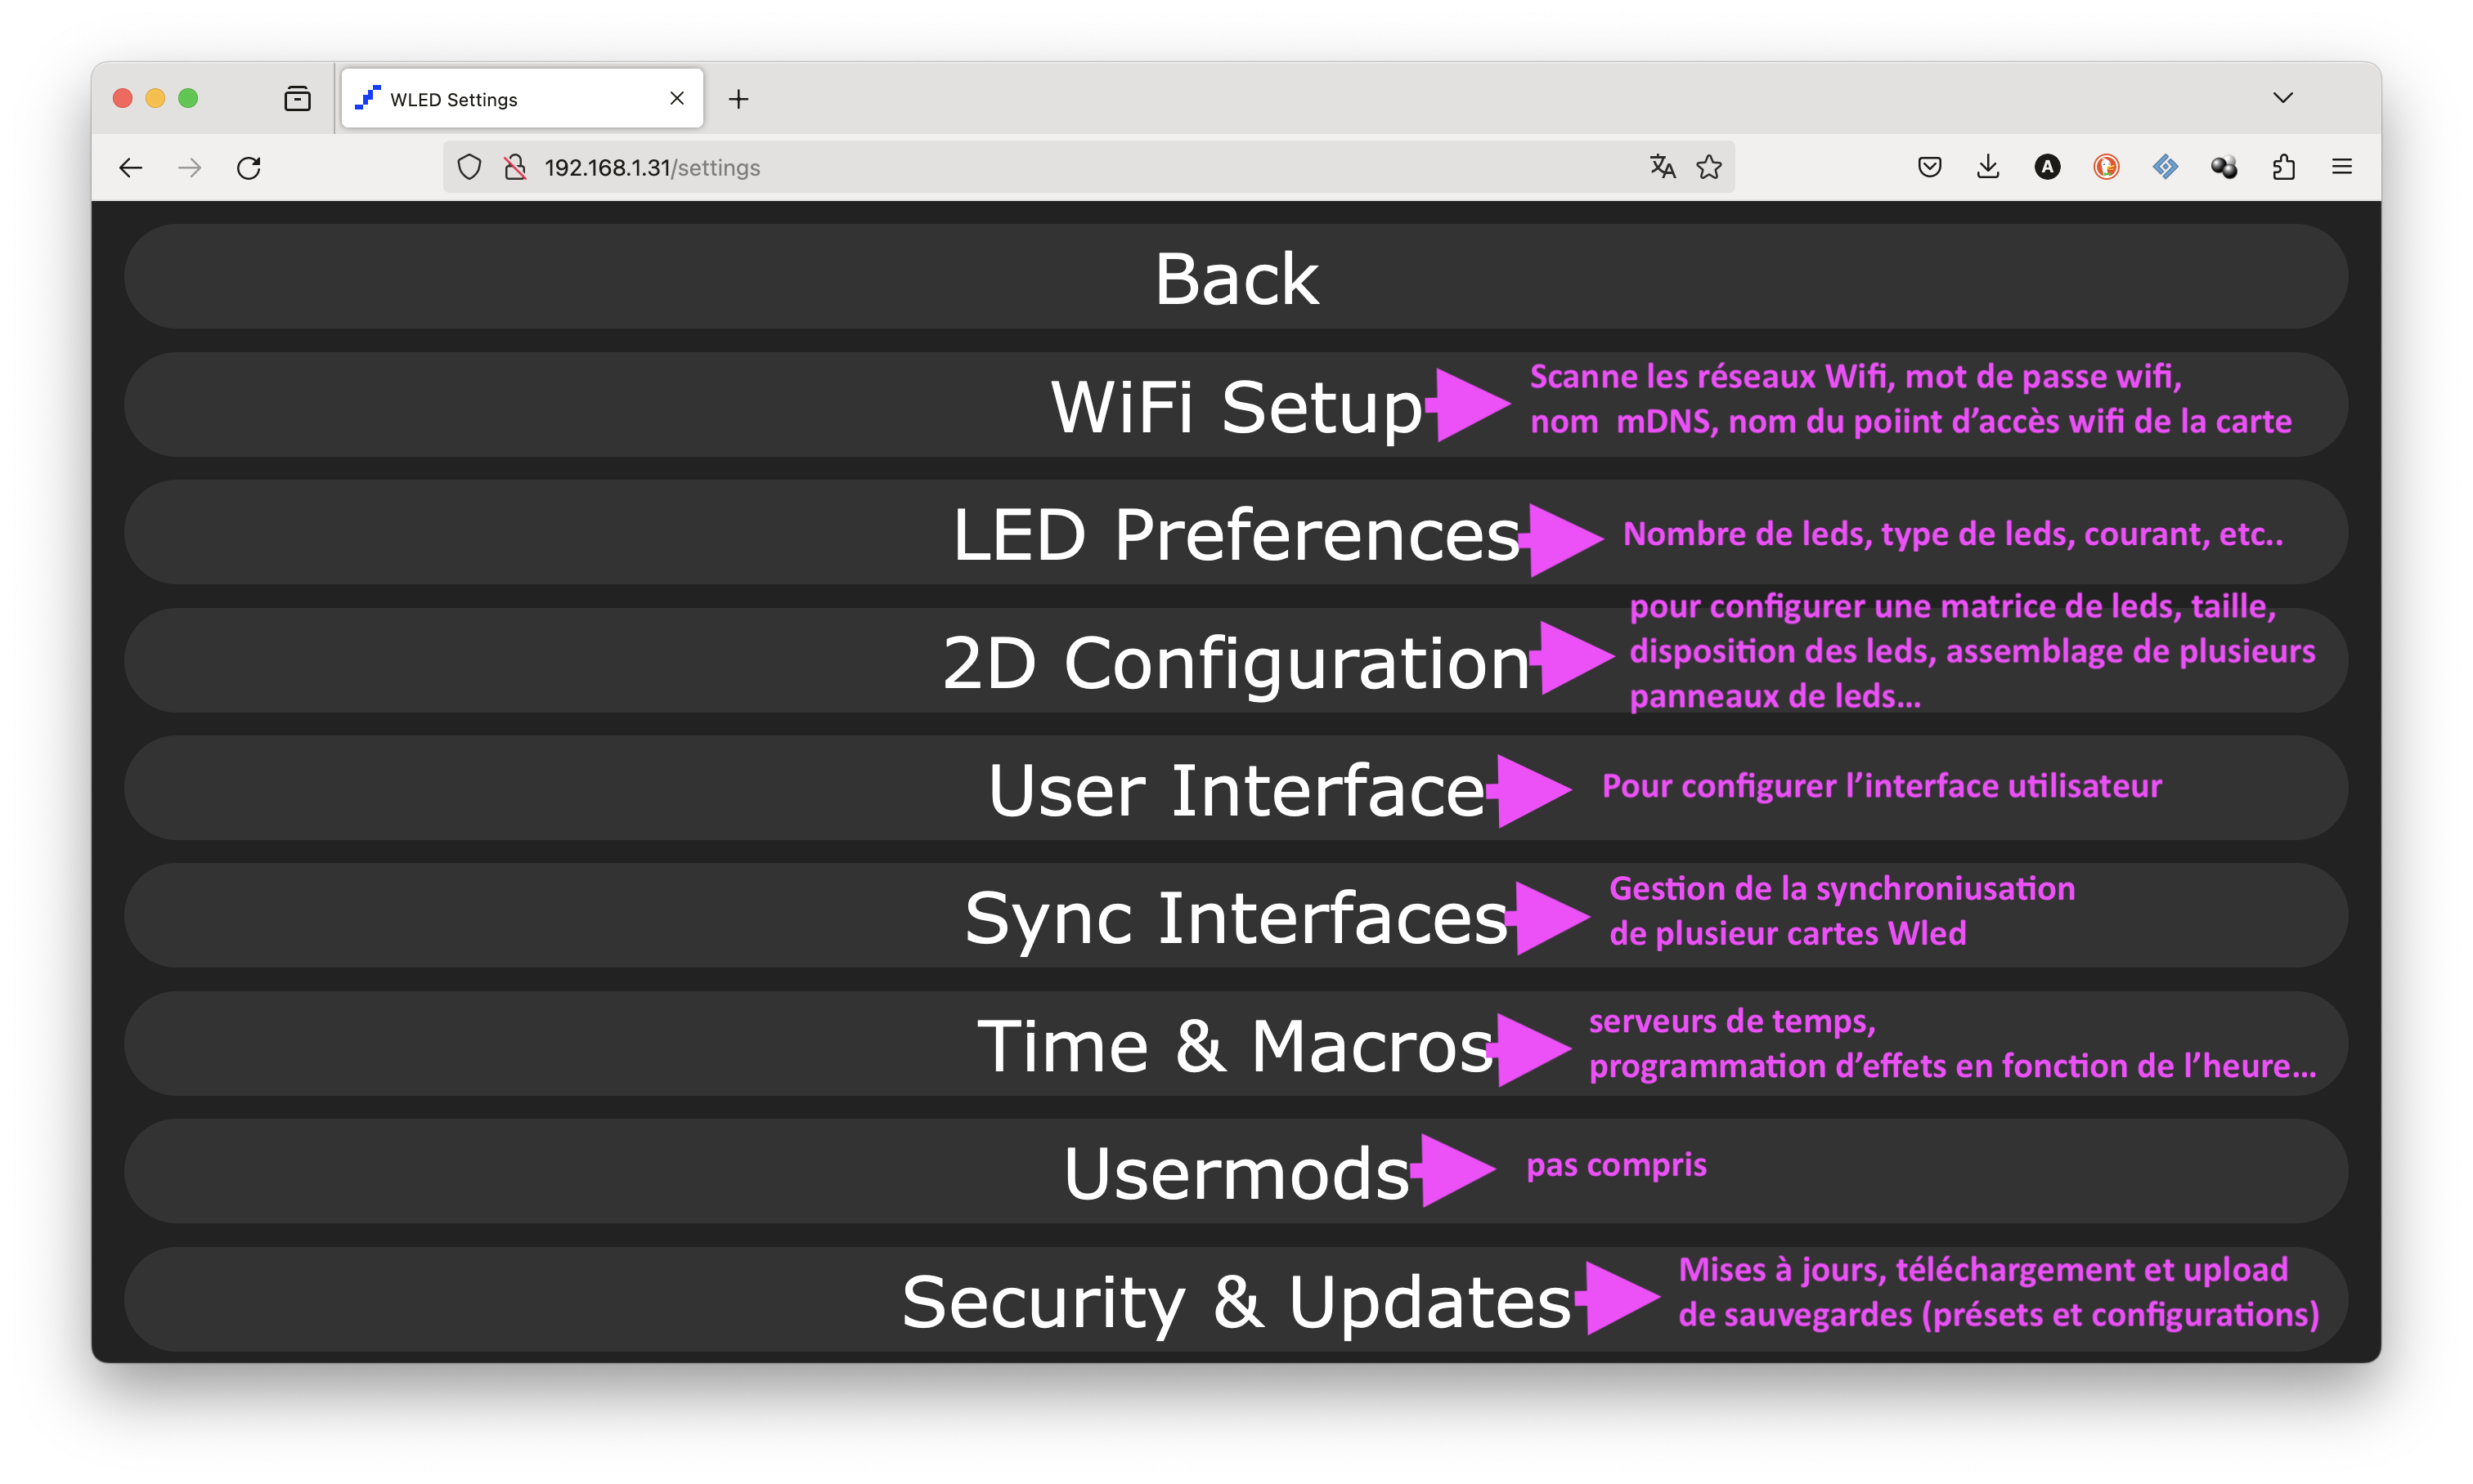Bookmark page with the star icon

[1708, 167]
